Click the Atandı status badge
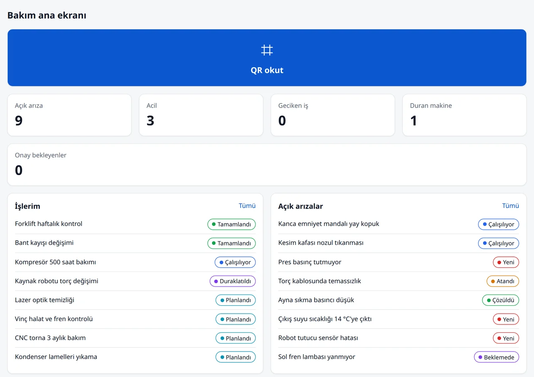This screenshot has height=377, width=534. 503,281
